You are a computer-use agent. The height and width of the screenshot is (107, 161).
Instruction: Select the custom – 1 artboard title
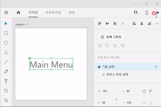(22, 24)
